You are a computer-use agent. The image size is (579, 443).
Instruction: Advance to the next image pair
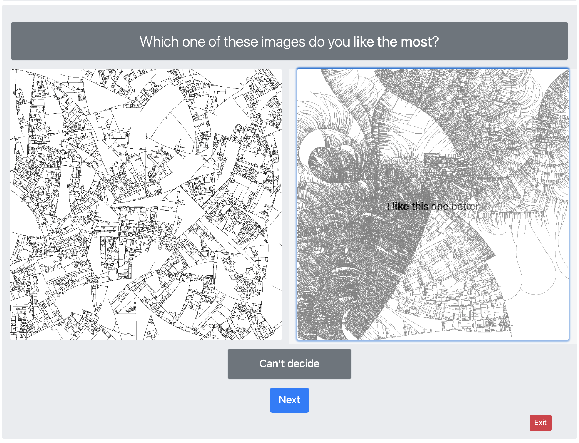(x=289, y=400)
